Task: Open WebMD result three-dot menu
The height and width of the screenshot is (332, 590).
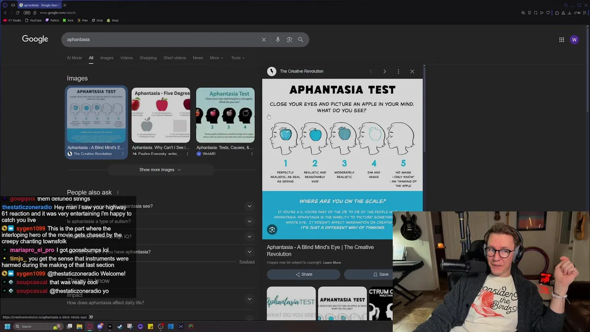Action: click(x=252, y=154)
